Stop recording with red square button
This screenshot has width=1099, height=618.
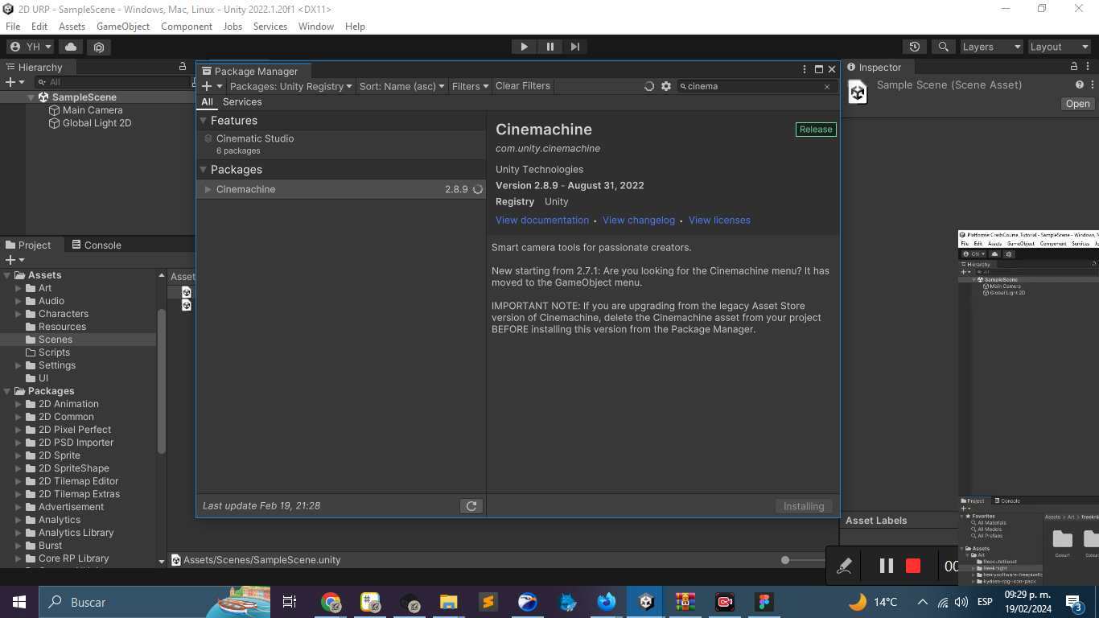point(912,566)
